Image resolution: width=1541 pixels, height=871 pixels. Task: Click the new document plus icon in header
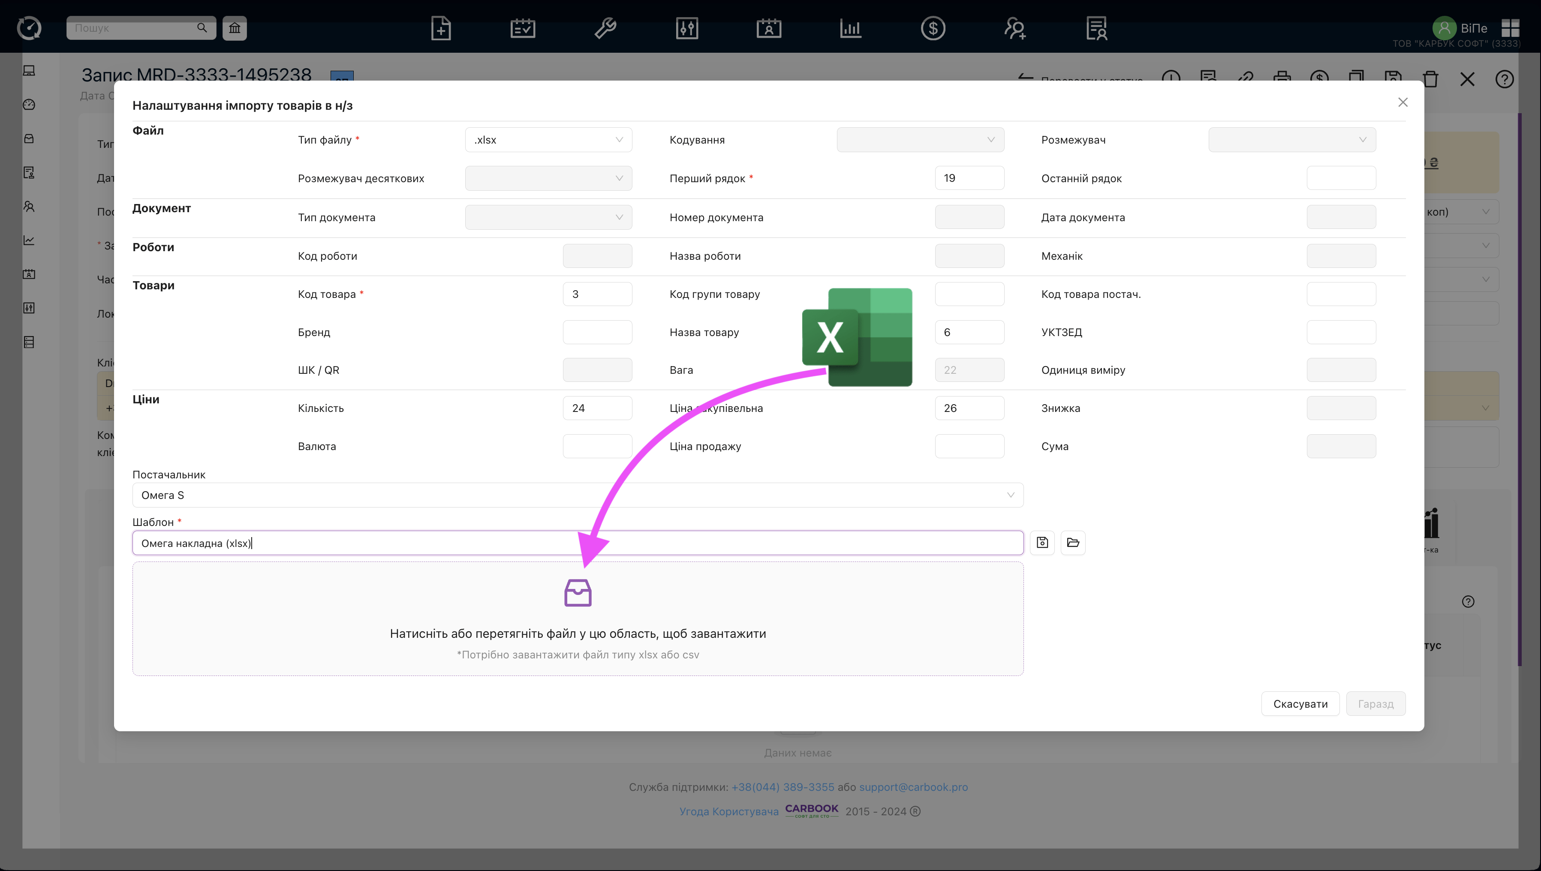pos(441,28)
